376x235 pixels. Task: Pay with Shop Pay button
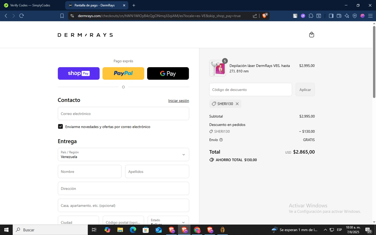click(x=79, y=73)
